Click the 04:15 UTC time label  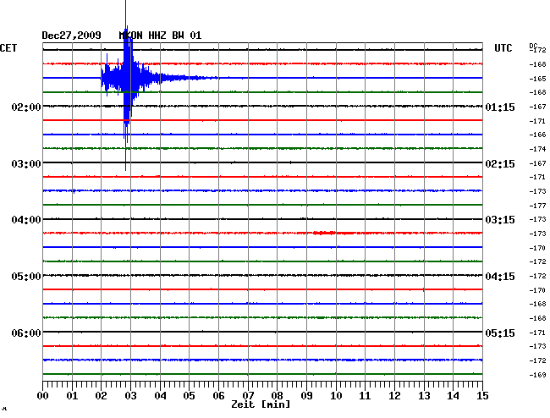(500, 277)
